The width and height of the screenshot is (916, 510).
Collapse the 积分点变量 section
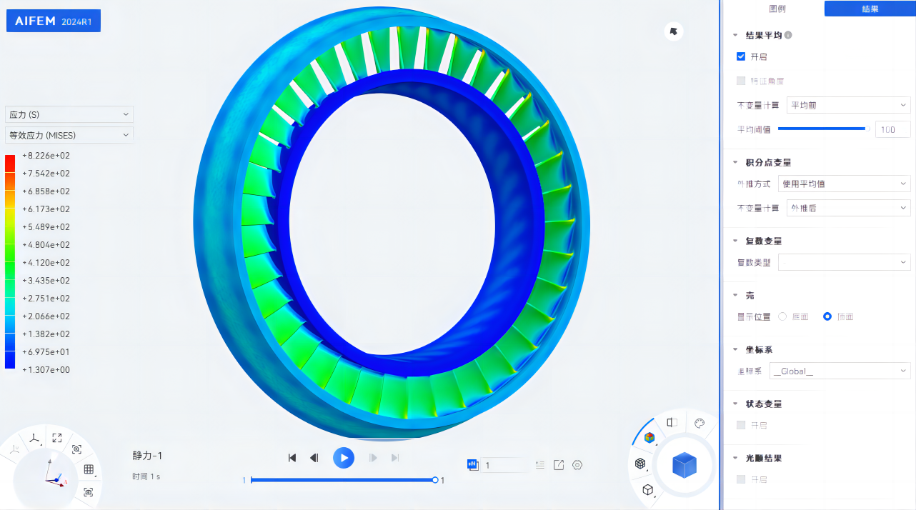[735, 162]
